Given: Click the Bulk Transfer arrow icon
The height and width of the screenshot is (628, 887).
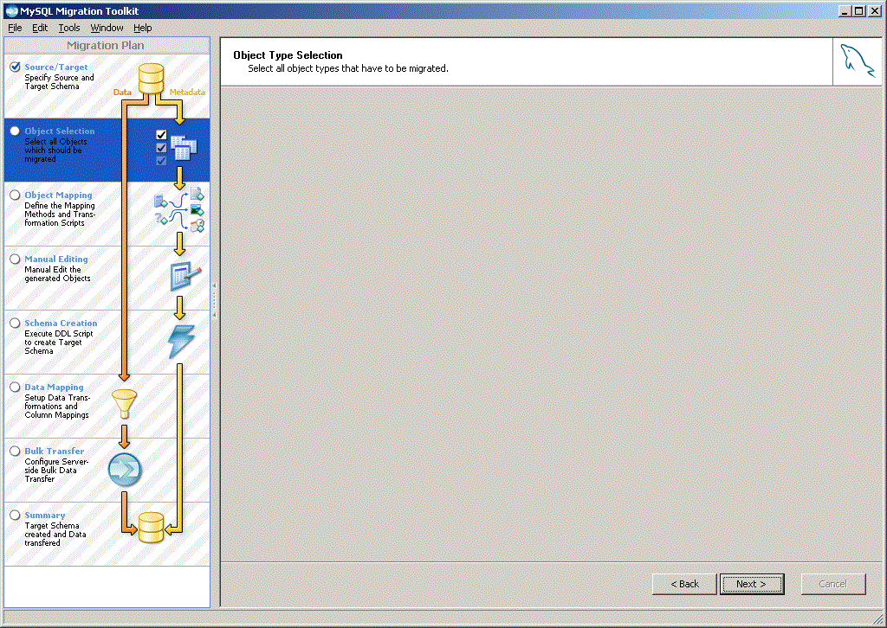Looking at the screenshot, I should (x=125, y=470).
